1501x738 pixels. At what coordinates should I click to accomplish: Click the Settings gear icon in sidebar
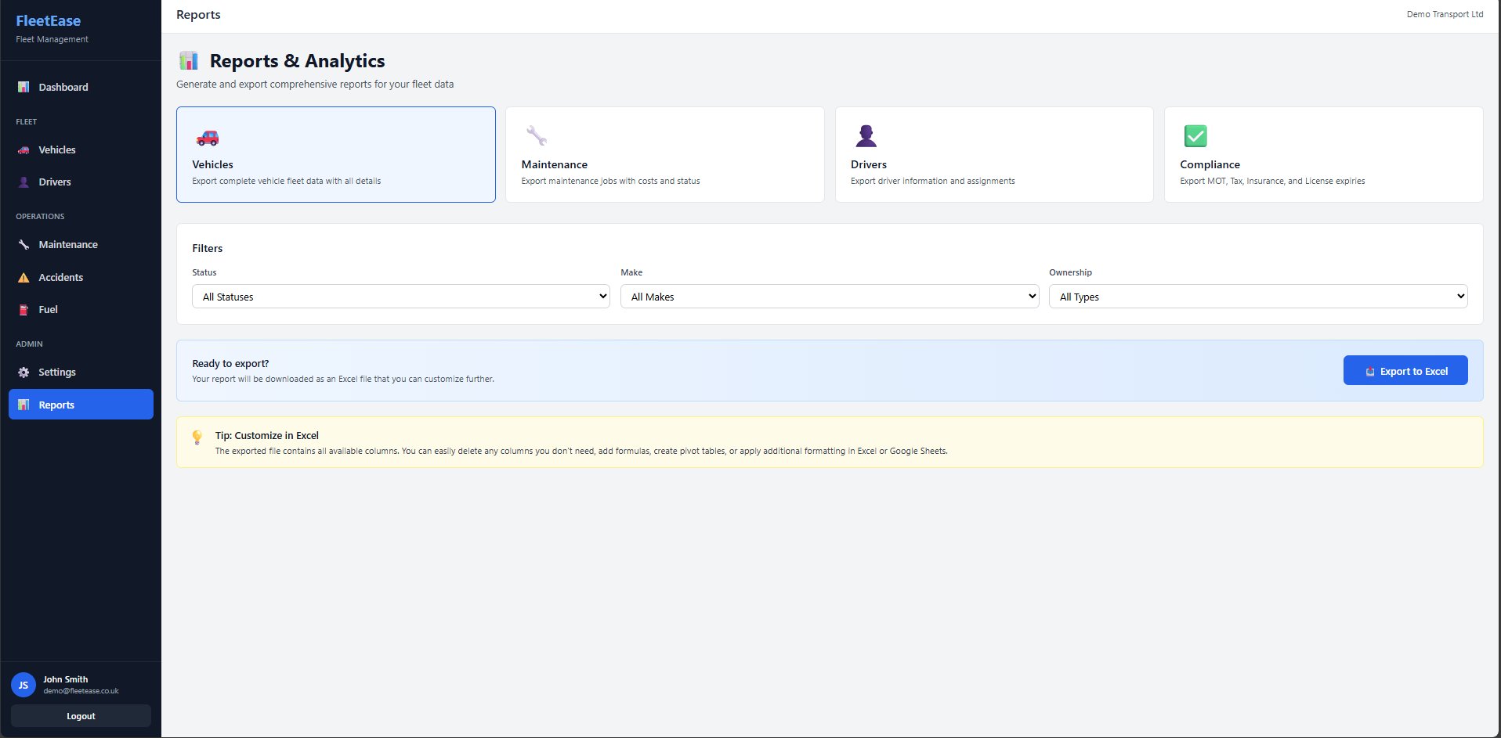(24, 373)
